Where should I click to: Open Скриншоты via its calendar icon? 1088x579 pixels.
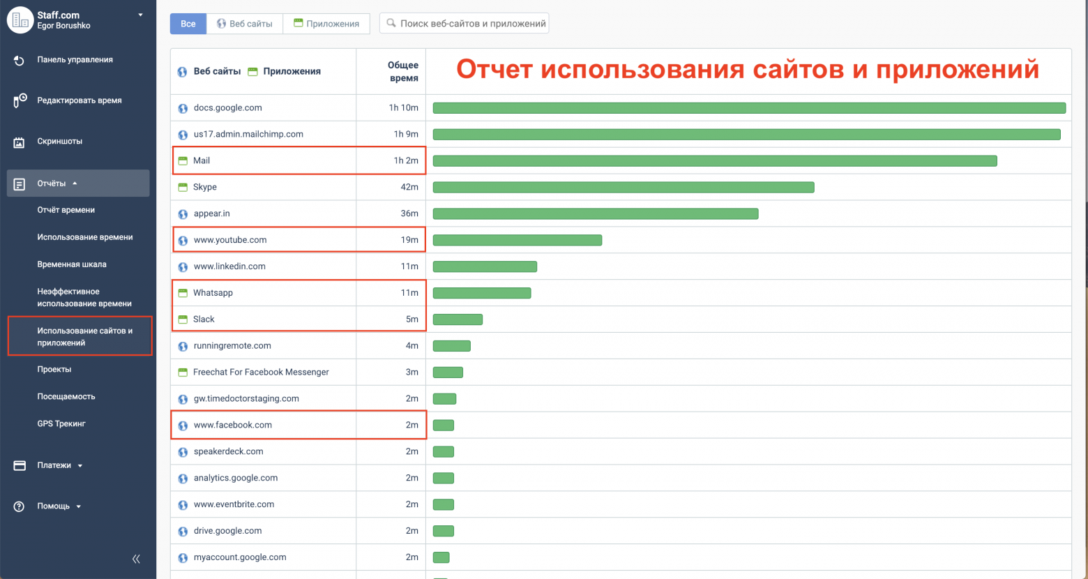(x=20, y=141)
